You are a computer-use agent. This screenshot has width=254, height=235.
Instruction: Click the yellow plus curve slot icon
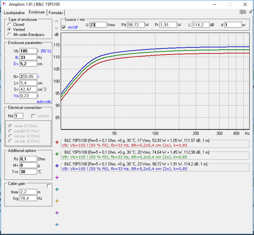(x=57, y=201)
